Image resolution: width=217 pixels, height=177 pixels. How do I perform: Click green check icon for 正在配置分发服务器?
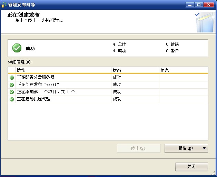[x=12, y=78]
